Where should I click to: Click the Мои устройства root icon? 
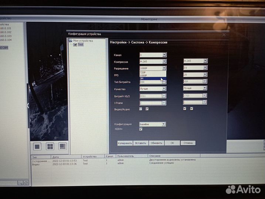pyautogui.click(x=71, y=41)
